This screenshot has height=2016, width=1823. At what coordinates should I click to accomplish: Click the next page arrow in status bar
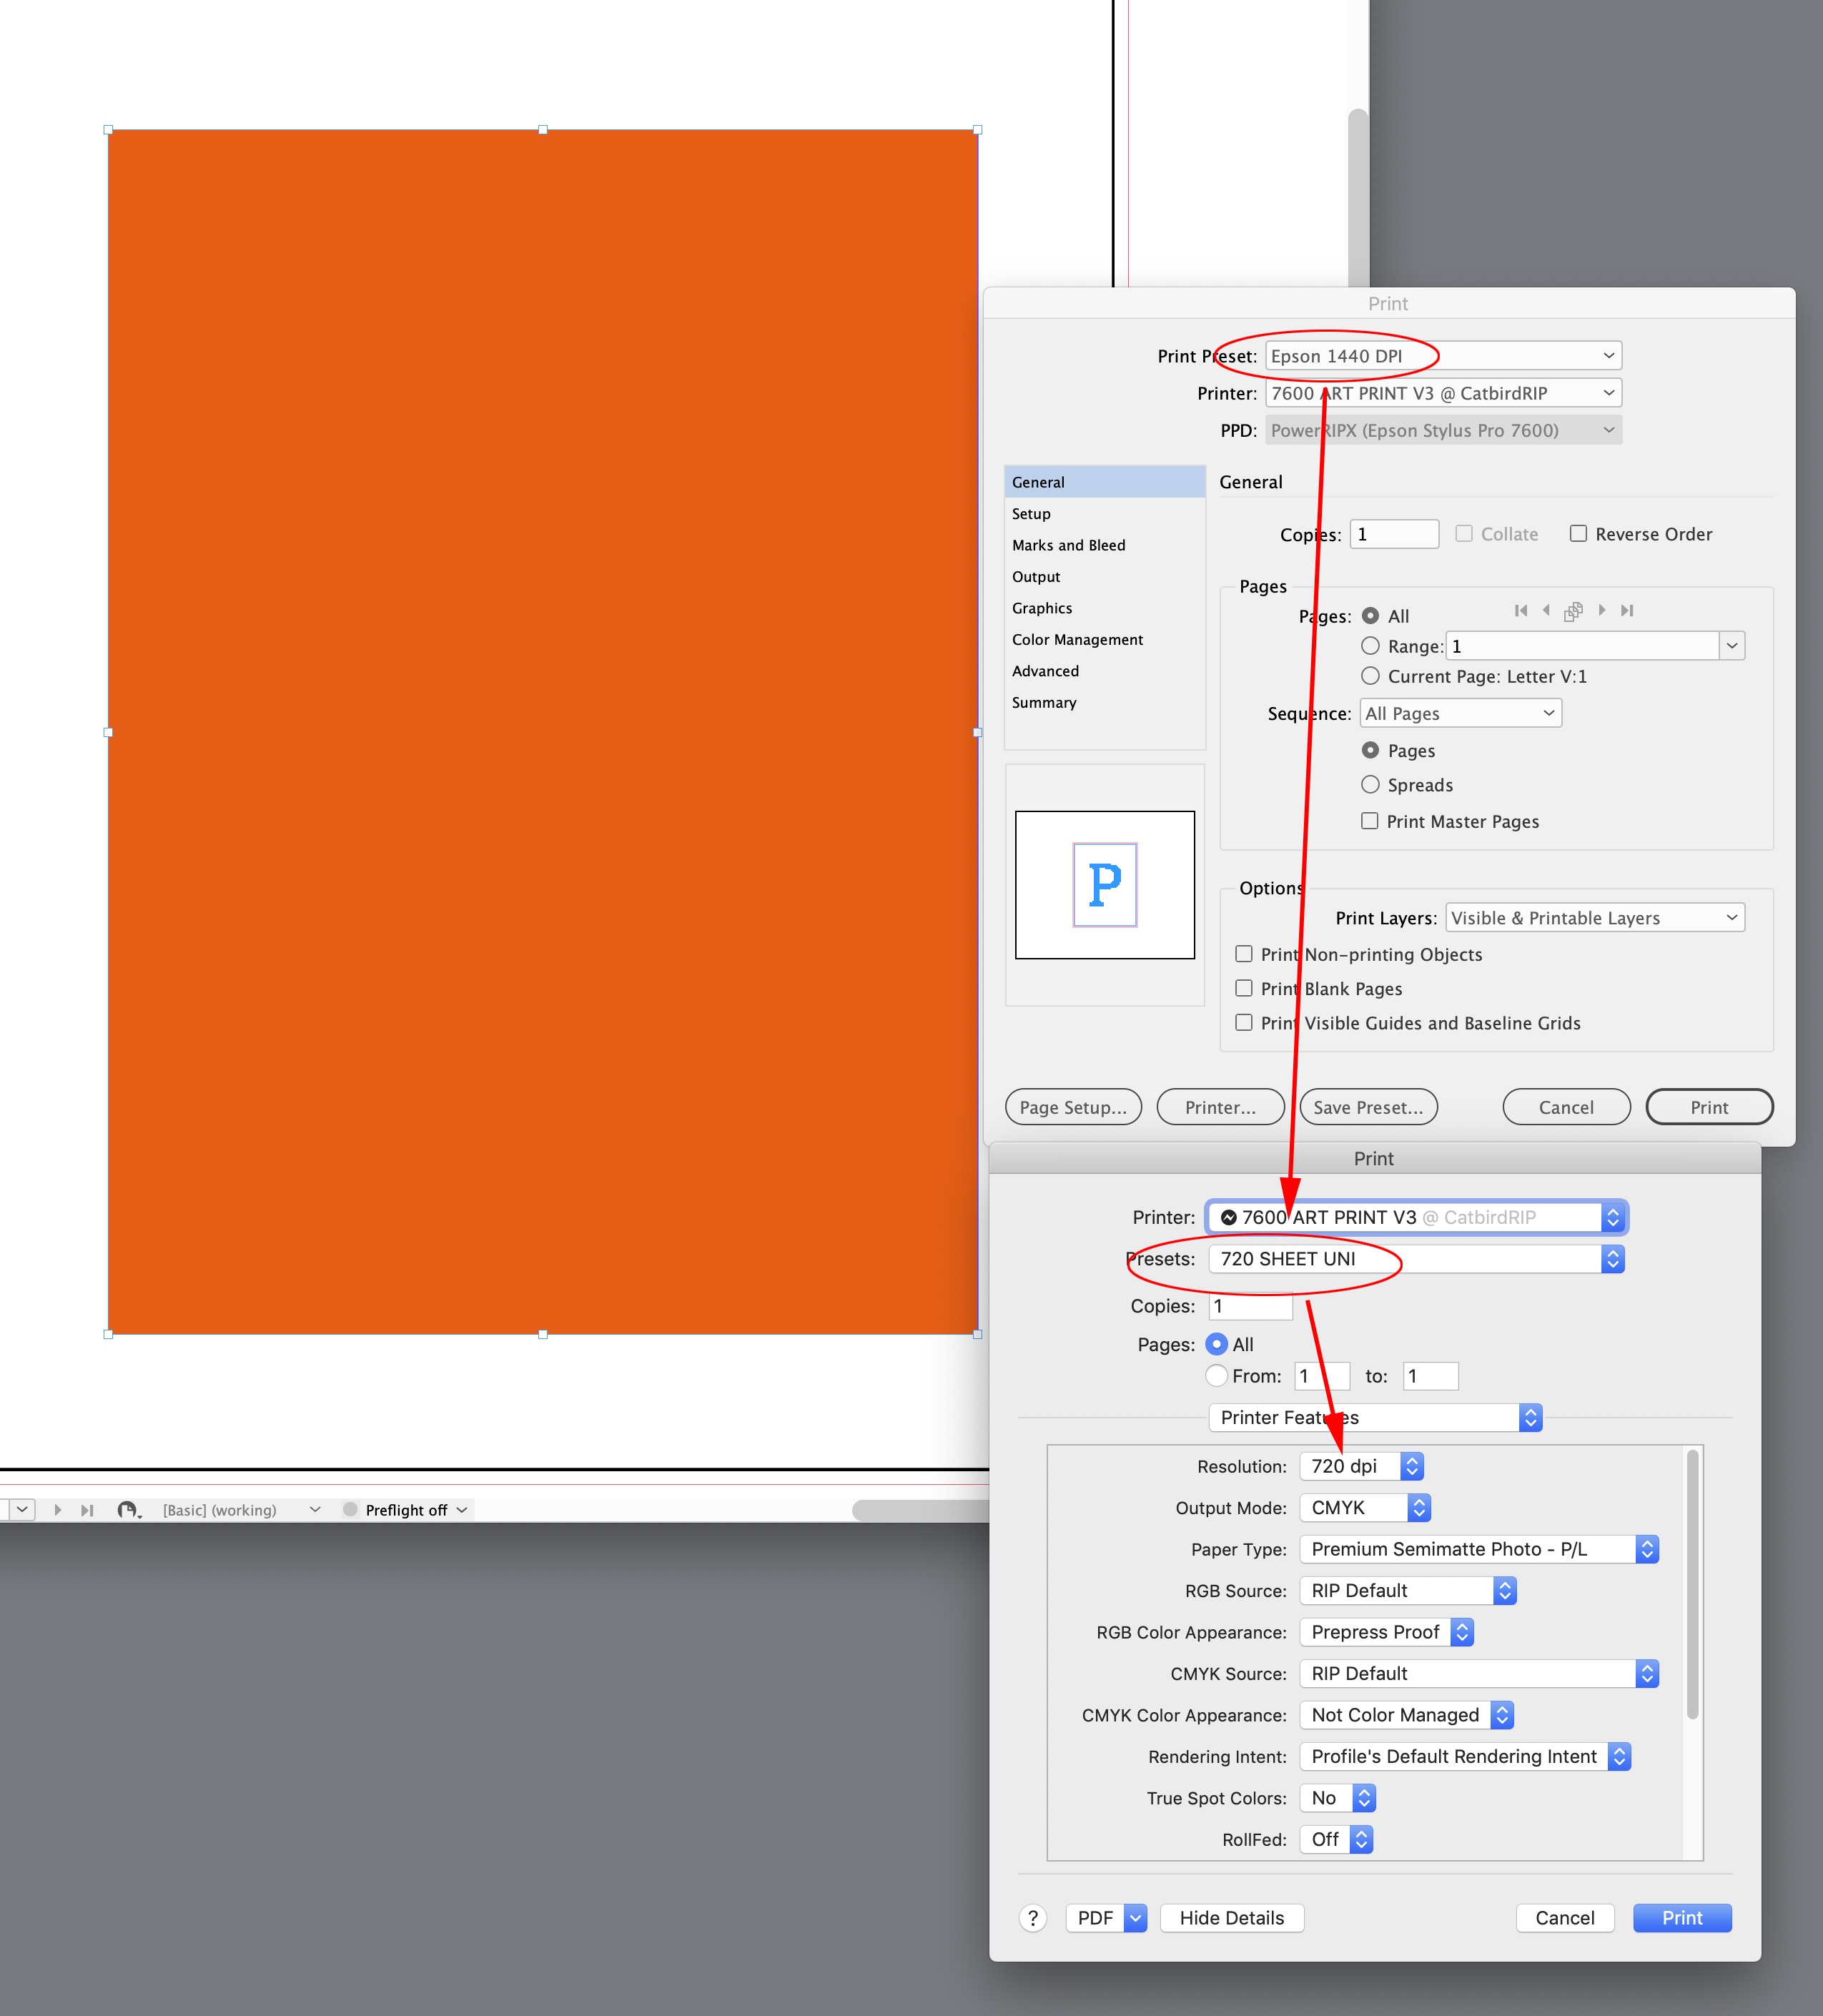pyautogui.click(x=57, y=1510)
